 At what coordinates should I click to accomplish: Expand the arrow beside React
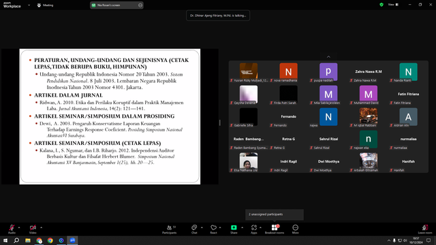(x=220, y=227)
